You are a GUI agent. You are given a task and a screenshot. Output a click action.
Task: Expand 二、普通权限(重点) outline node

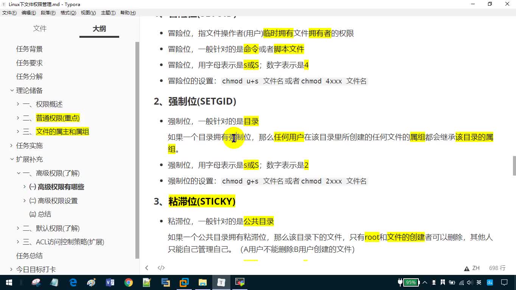pos(18,118)
